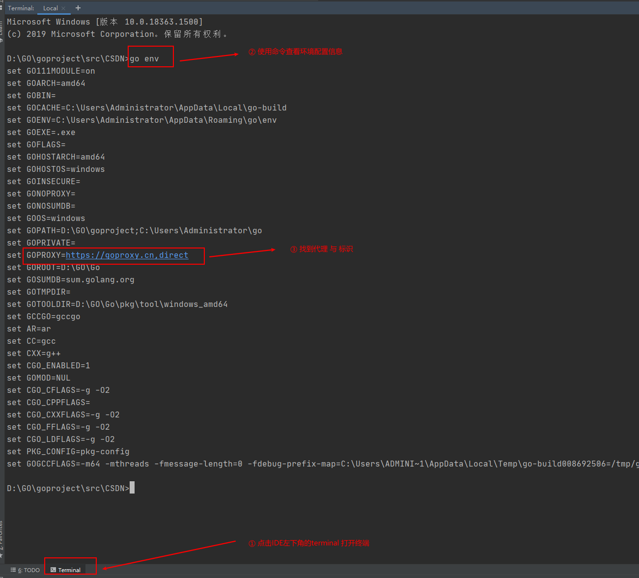
Task: Click the 'set GOMOD=NUL' line
Action: (x=39, y=378)
